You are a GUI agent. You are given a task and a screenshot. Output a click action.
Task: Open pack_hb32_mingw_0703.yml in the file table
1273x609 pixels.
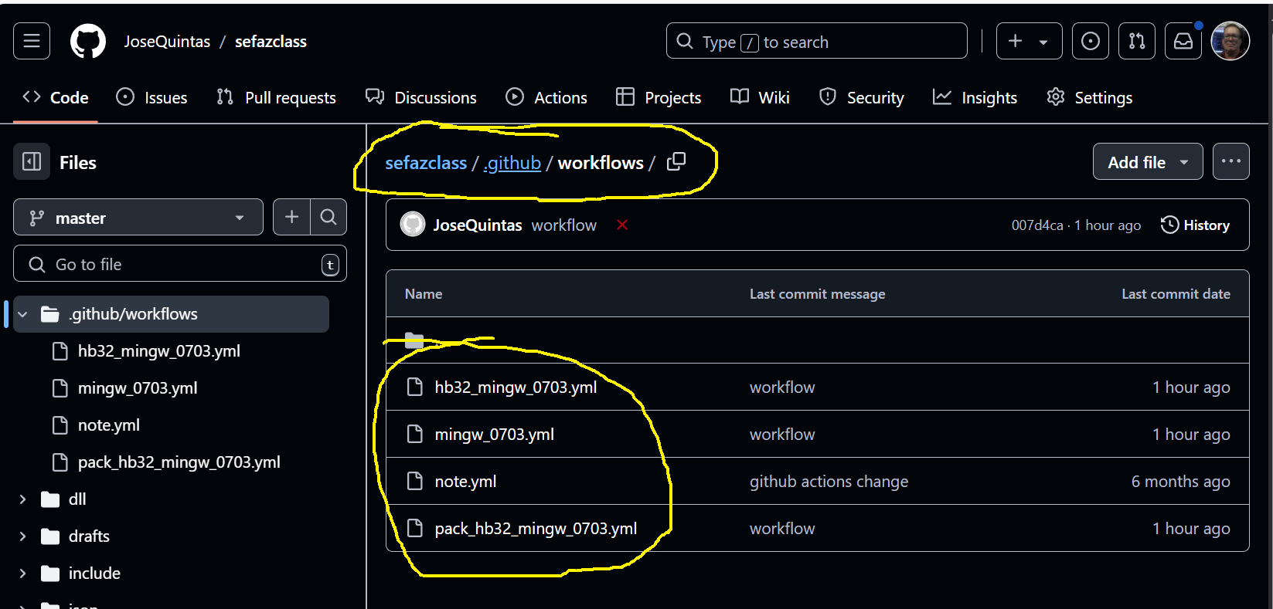[536, 529]
